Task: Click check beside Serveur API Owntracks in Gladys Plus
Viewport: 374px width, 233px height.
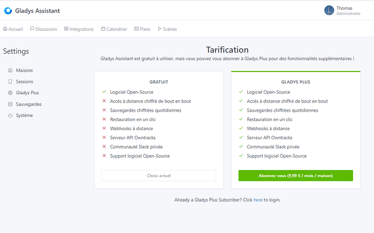Action: [241, 138]
